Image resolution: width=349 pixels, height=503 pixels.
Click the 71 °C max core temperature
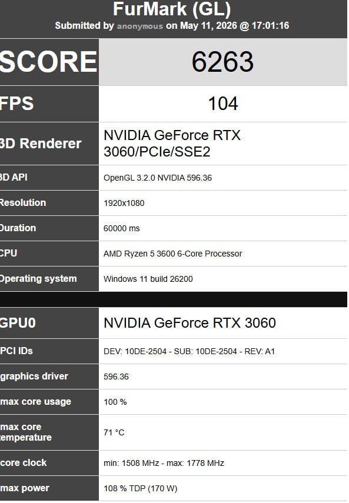point(114,432)
